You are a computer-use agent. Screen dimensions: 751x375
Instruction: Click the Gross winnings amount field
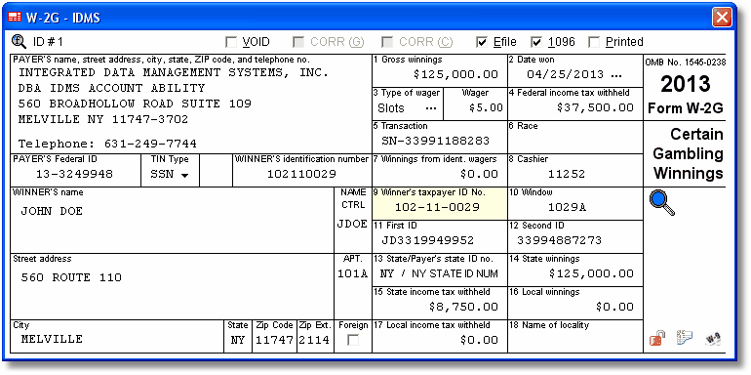(440, 75)
